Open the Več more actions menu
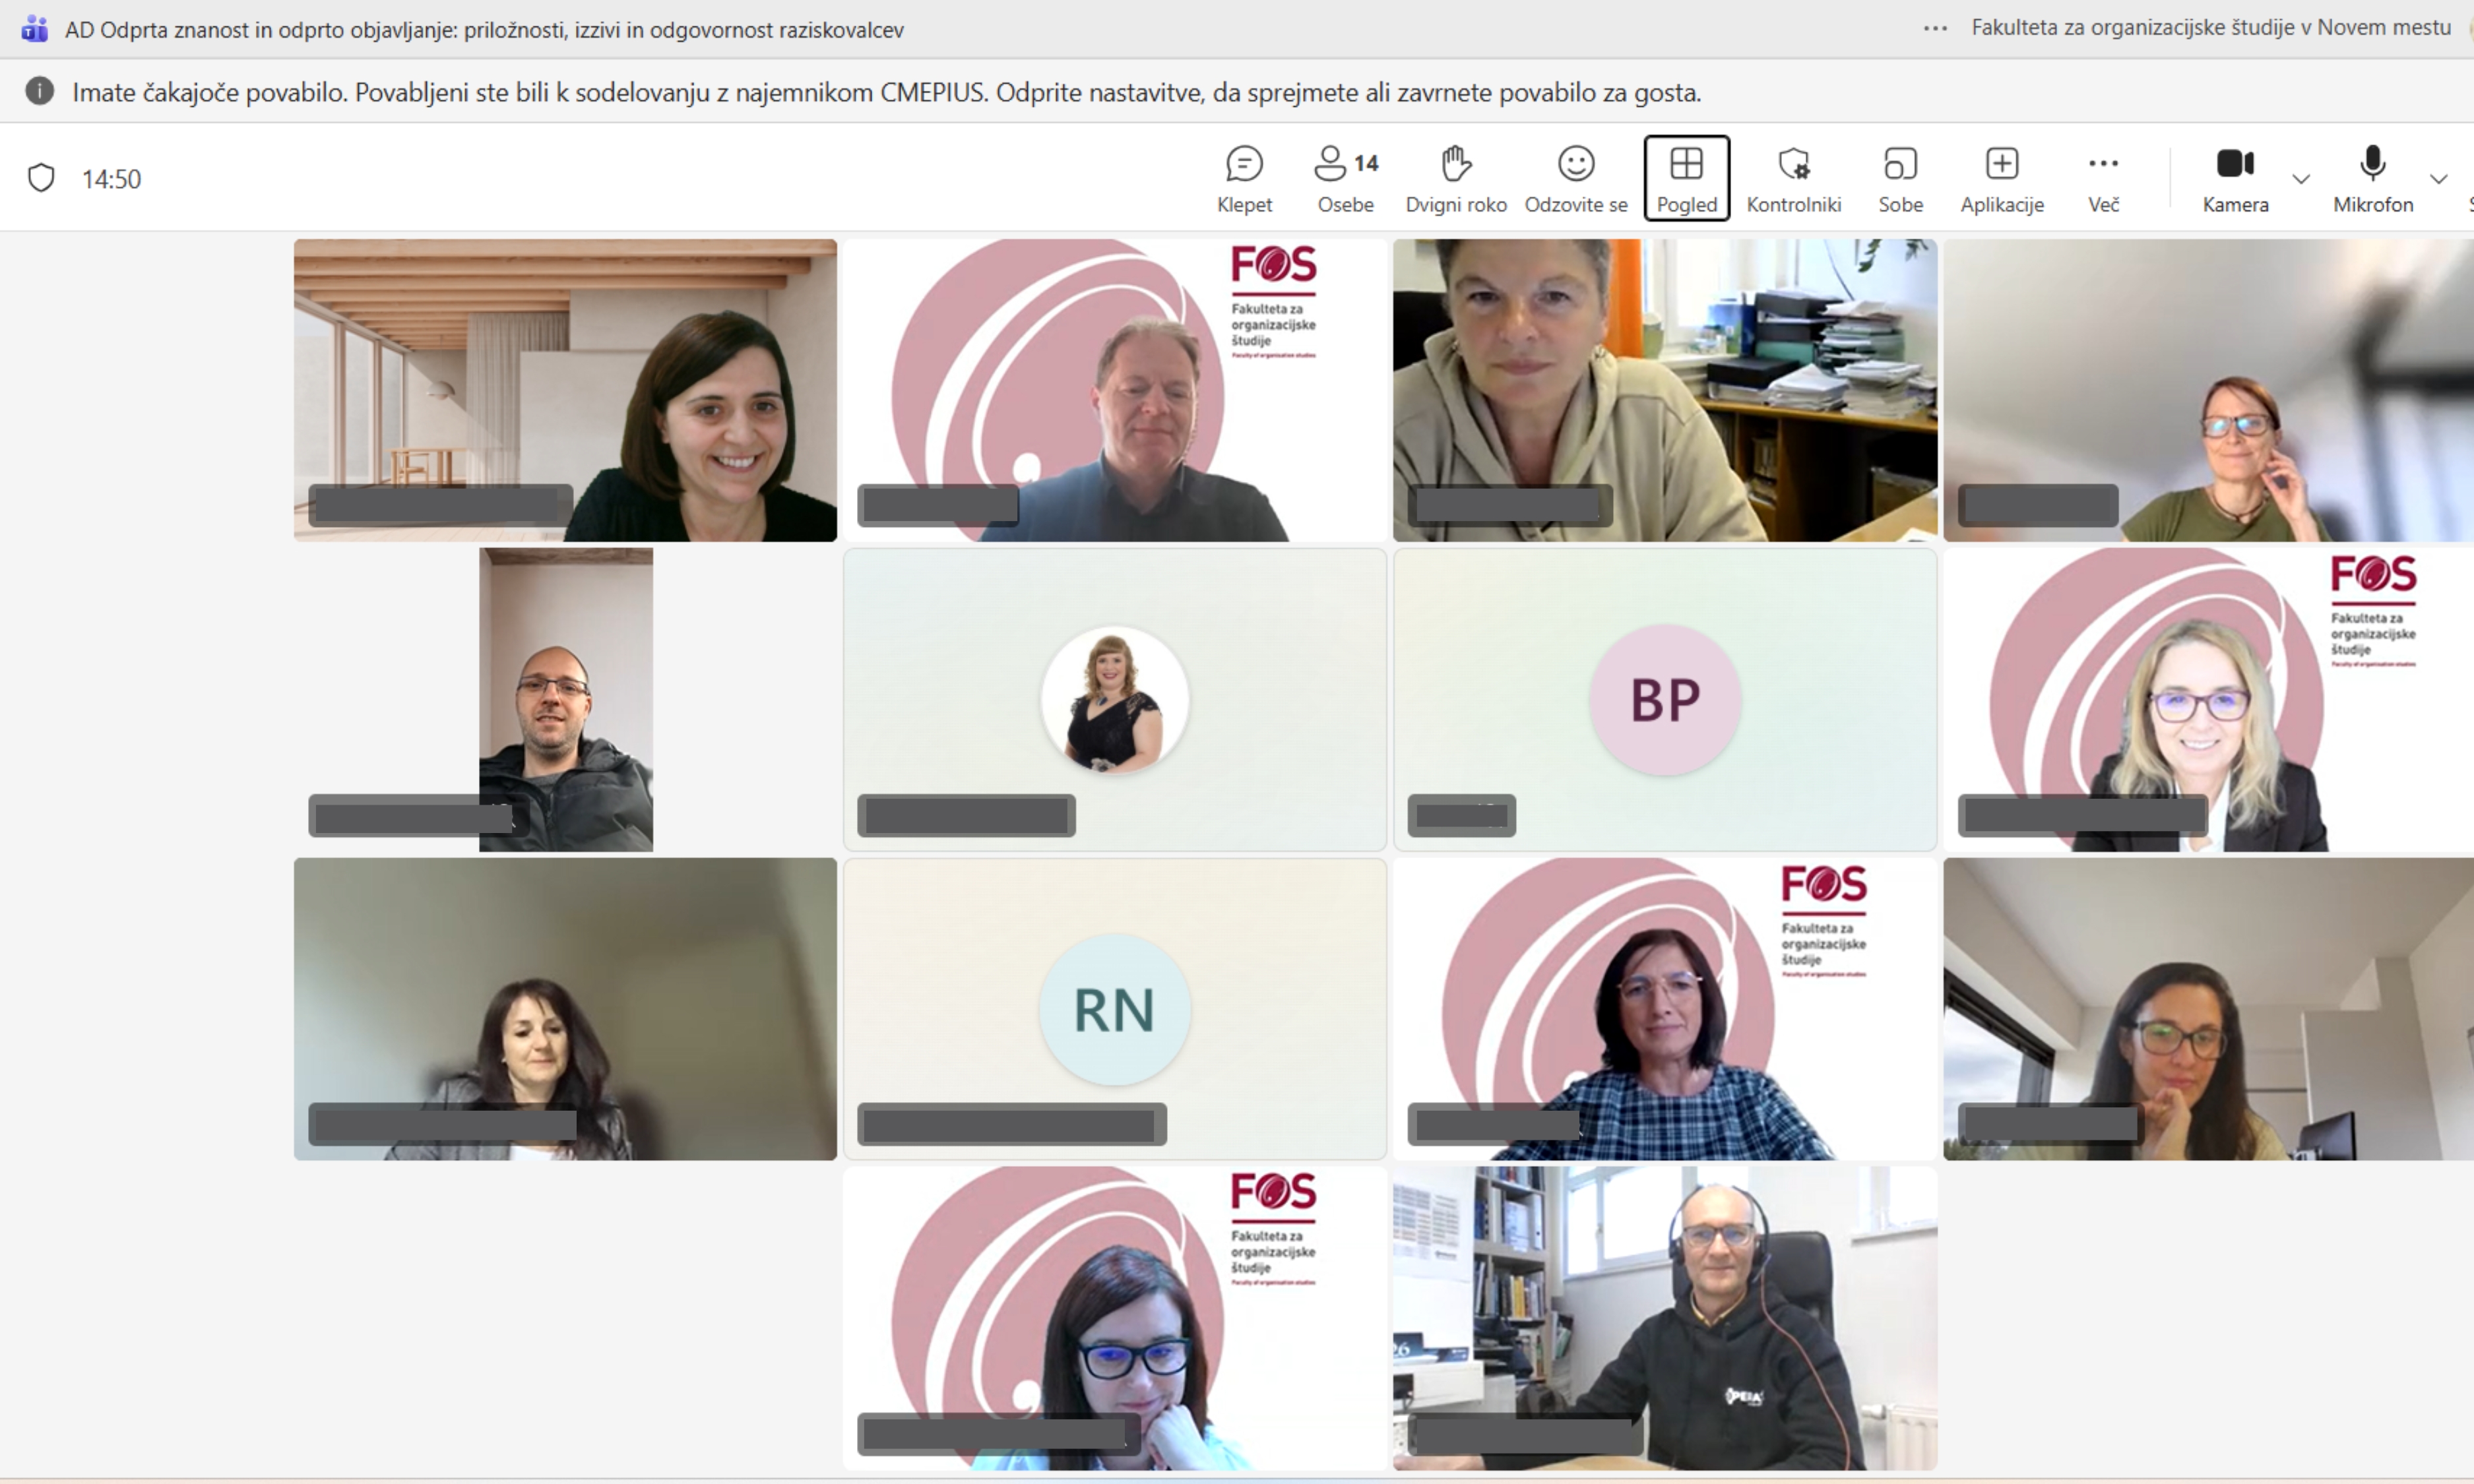Image resolution: width=2474 pixels, height=1484 pixels. coord(2103,178)
